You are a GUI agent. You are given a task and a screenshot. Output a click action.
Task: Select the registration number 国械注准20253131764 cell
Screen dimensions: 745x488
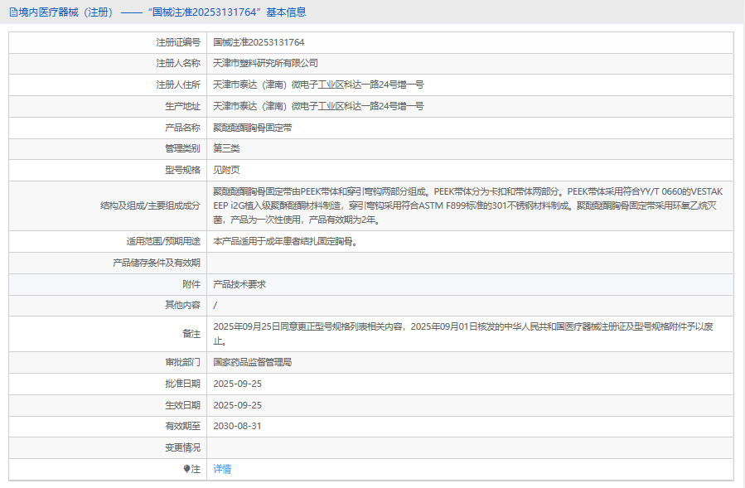pyautogui.click(x=259, y=42)
